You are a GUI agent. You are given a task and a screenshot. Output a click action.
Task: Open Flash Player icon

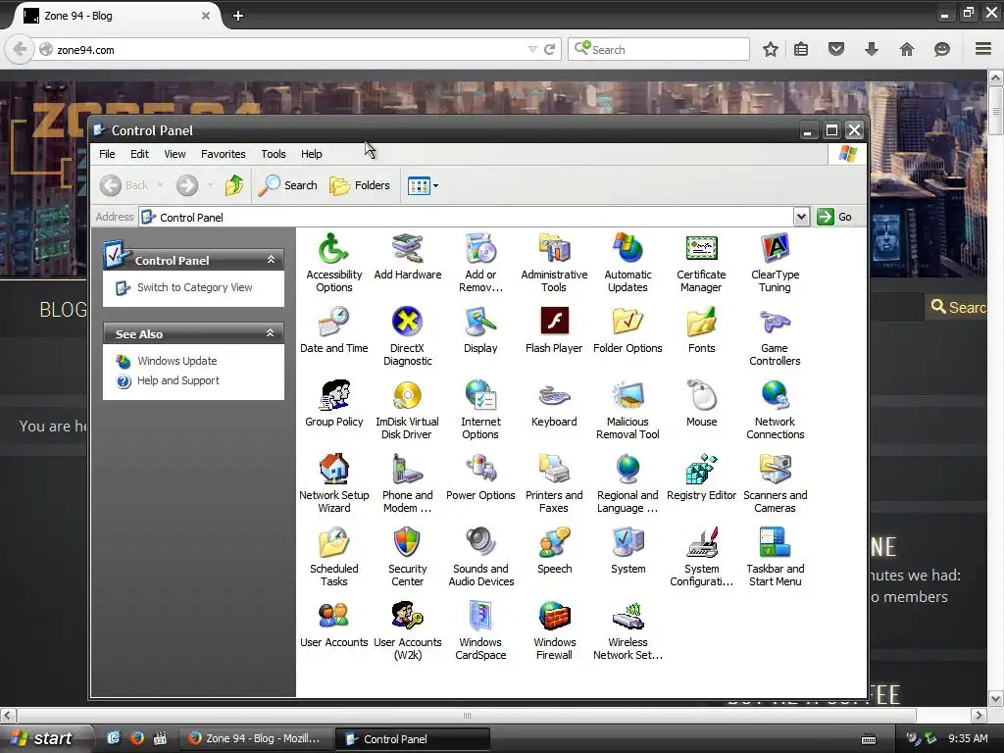(x=554, y=330)
